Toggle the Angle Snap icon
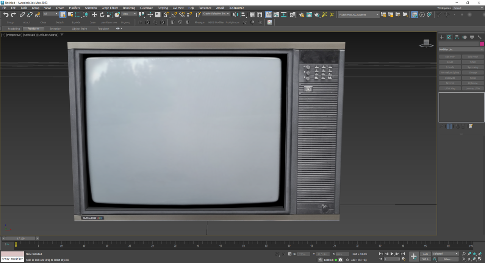The height and width of the screenshot is (263, 485). coord(174,15)
